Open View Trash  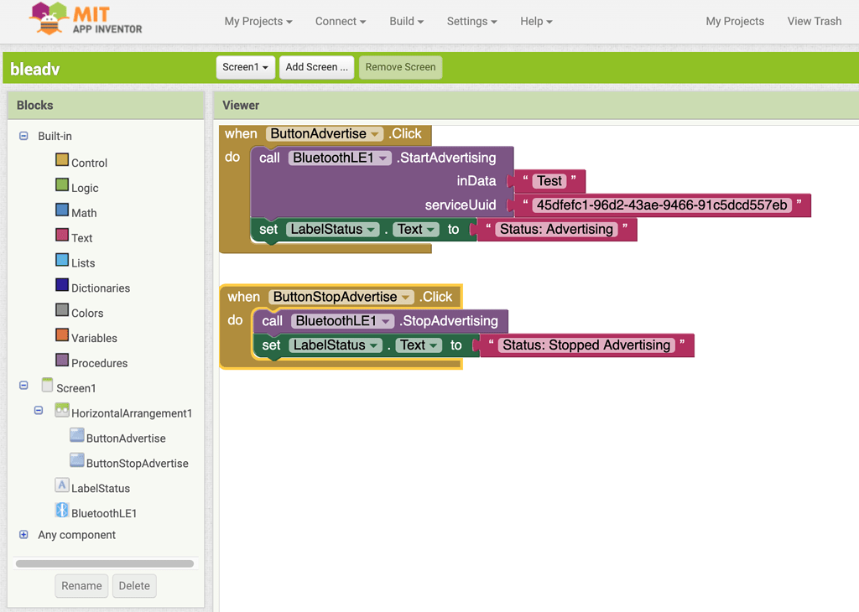(813, 21)
